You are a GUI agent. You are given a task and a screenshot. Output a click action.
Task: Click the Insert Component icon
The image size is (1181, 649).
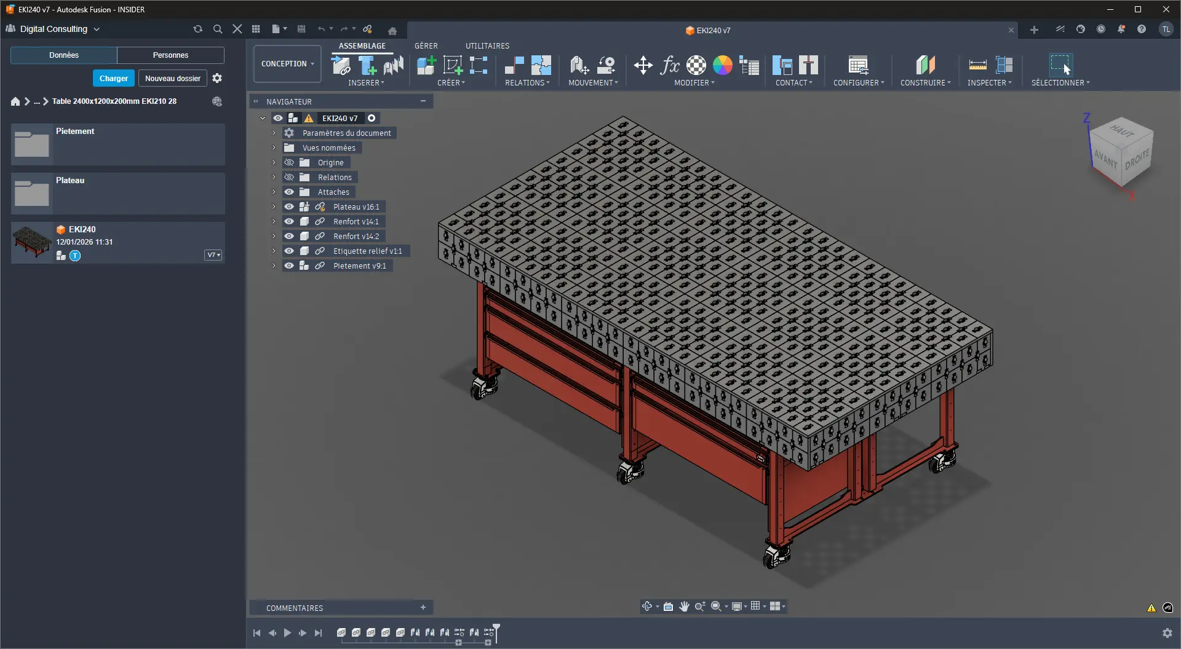coord(341,65)
